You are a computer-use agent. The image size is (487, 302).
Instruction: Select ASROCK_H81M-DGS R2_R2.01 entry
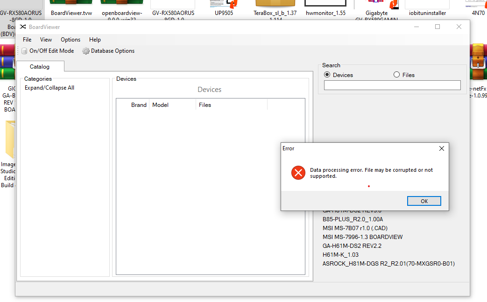(388, 264)
